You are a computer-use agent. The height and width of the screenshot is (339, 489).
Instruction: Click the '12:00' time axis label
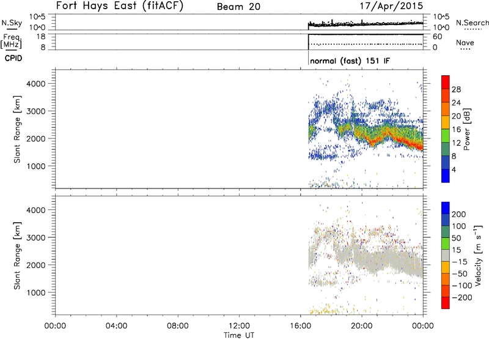(x=239, y=326)
